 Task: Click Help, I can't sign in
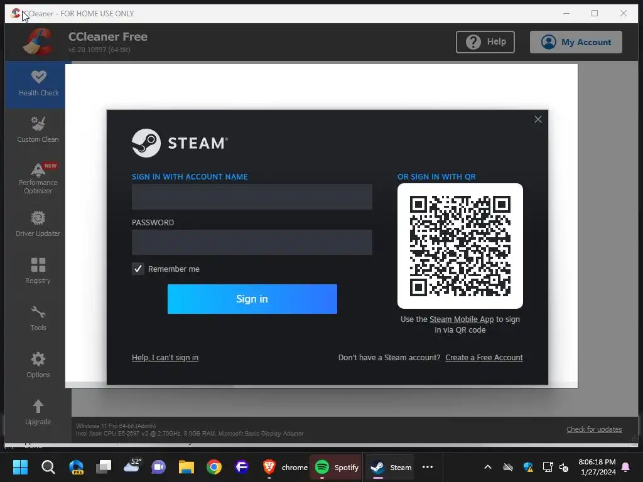tap(165, 357)
